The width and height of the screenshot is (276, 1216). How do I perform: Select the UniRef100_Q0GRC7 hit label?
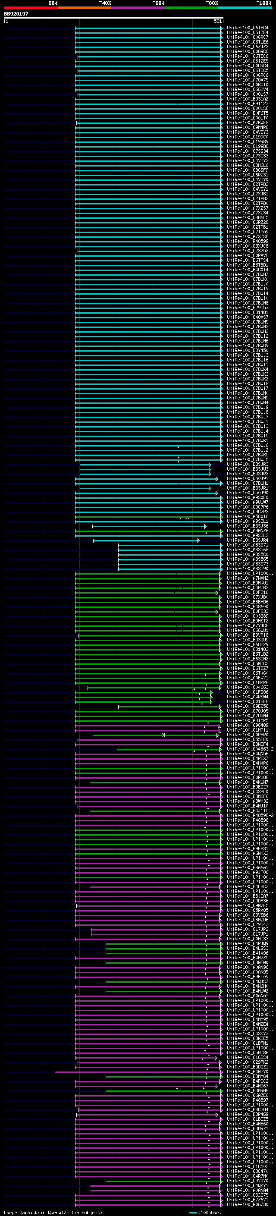click(x=248, y=37)
